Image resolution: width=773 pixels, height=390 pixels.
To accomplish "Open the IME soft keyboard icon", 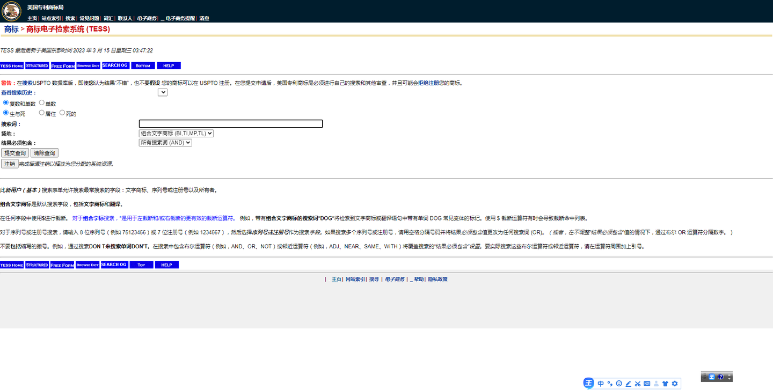I will tap(647, 384).
